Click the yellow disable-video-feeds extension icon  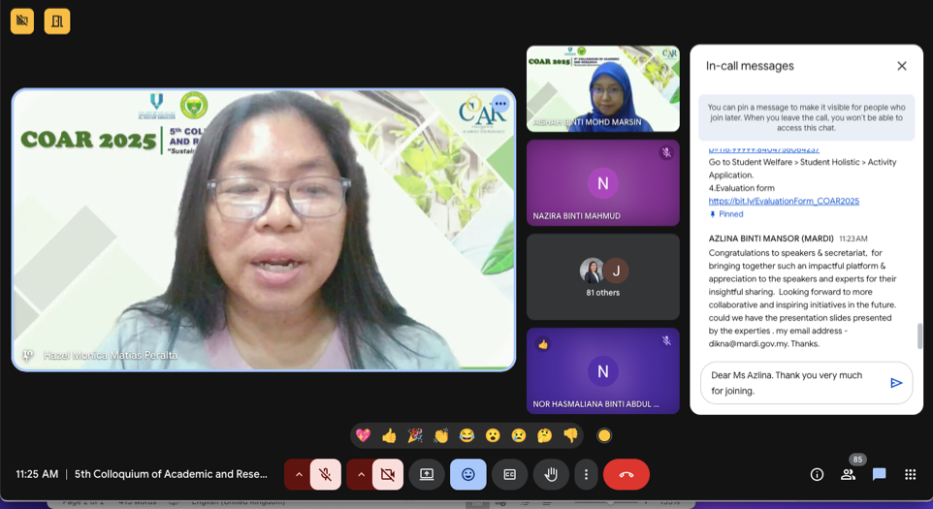(22, 21)
